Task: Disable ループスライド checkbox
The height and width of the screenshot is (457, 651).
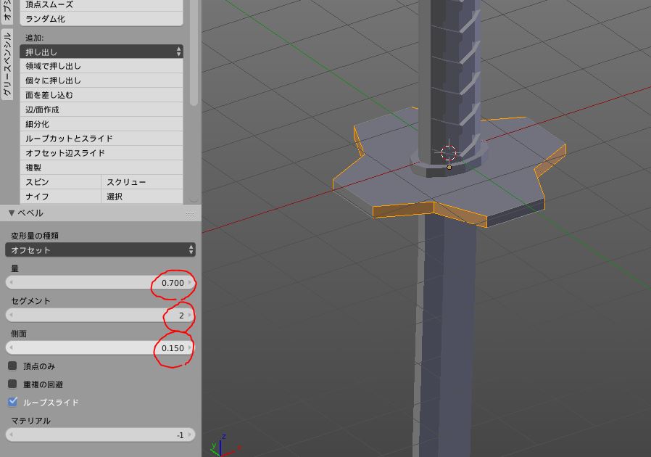Action: coord(12,402)
